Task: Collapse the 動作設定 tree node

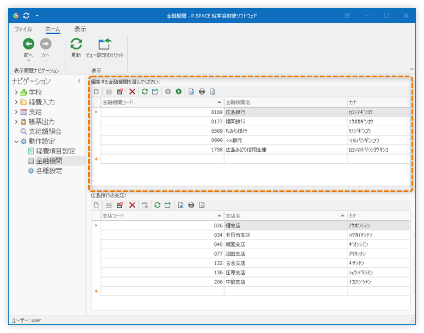Action: [16, 141]
